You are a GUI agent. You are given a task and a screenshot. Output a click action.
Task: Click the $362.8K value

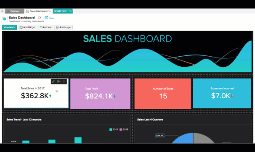[x=35, y=96]
